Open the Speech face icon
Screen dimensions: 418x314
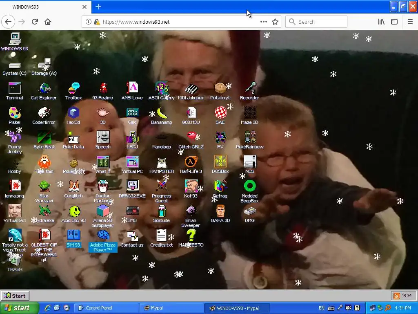tap(103, 141)
